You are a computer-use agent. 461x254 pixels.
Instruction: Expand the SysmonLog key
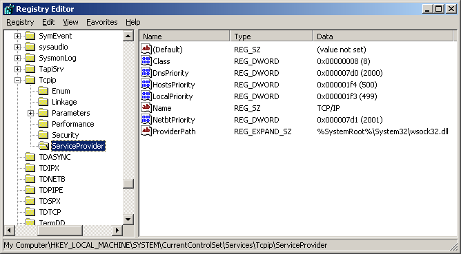18,58
